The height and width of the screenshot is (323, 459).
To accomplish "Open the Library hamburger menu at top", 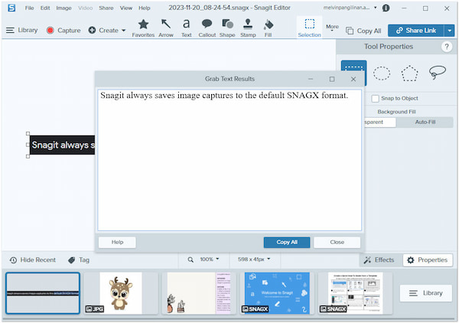I will point(22,30).
